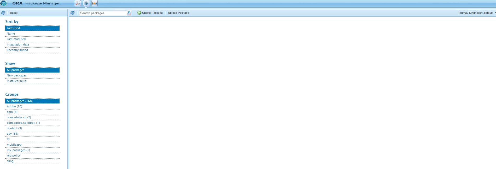Open the Tanmay Singh@crx.default user dropdown
496x169 pixels.
[x=477, y=13]
